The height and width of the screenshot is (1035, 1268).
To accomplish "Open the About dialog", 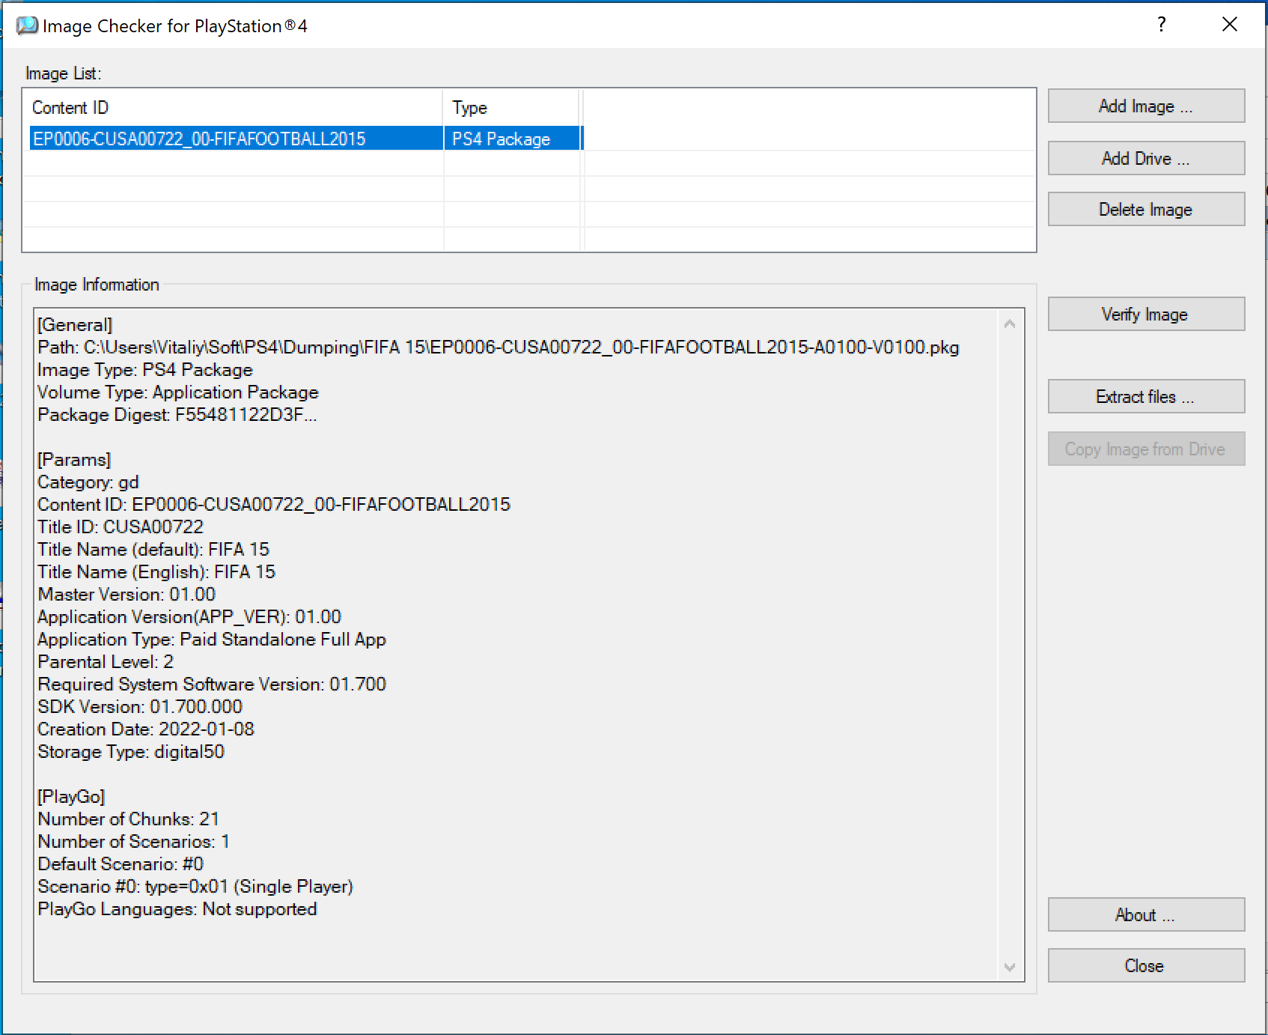I will pyautogui.click(x=1146, y=915).
